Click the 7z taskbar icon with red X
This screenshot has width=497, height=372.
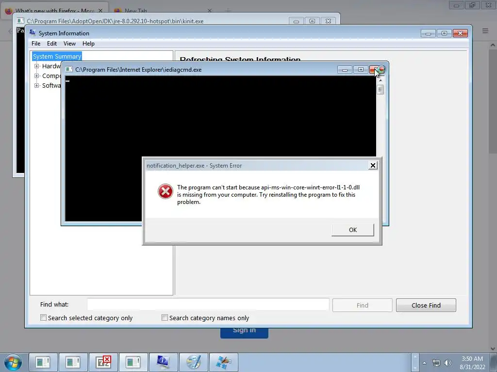coord(103,362)
